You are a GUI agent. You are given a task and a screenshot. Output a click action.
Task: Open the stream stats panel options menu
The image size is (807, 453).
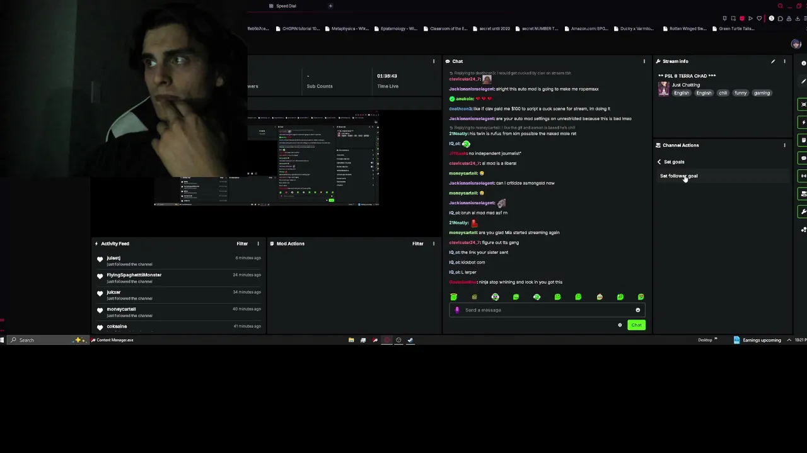433,62
